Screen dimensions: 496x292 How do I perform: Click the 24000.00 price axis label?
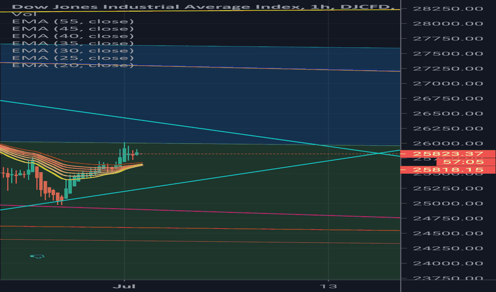click(448, 263)
